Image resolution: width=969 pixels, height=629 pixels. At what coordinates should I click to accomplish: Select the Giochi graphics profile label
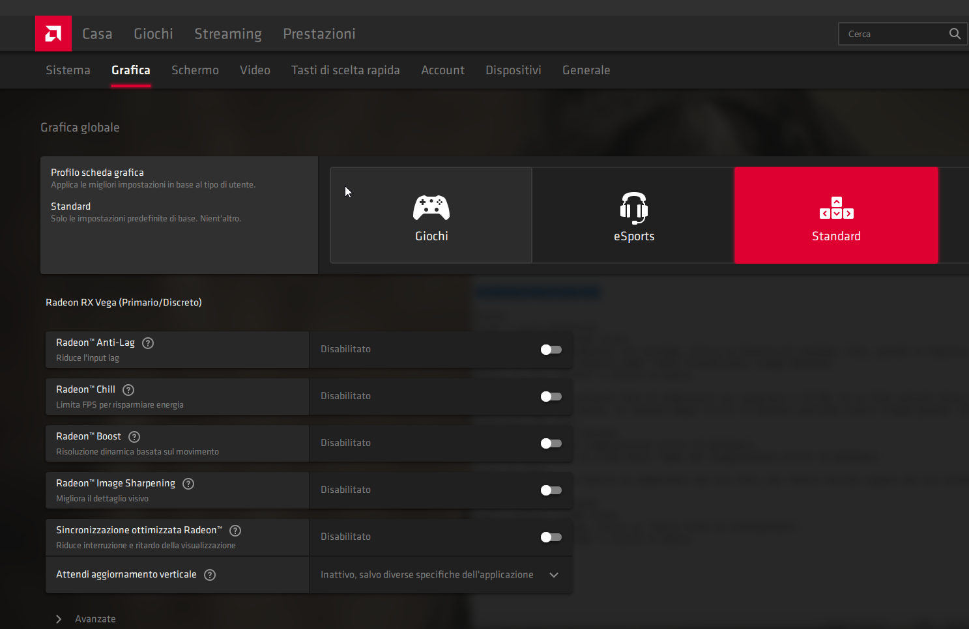click(431, 236)
